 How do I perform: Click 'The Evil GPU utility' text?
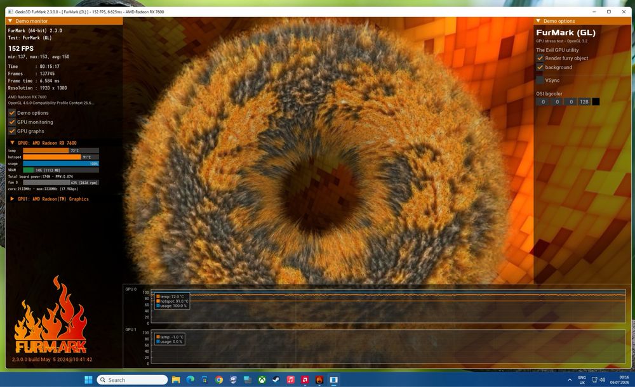tap(558, 49)
